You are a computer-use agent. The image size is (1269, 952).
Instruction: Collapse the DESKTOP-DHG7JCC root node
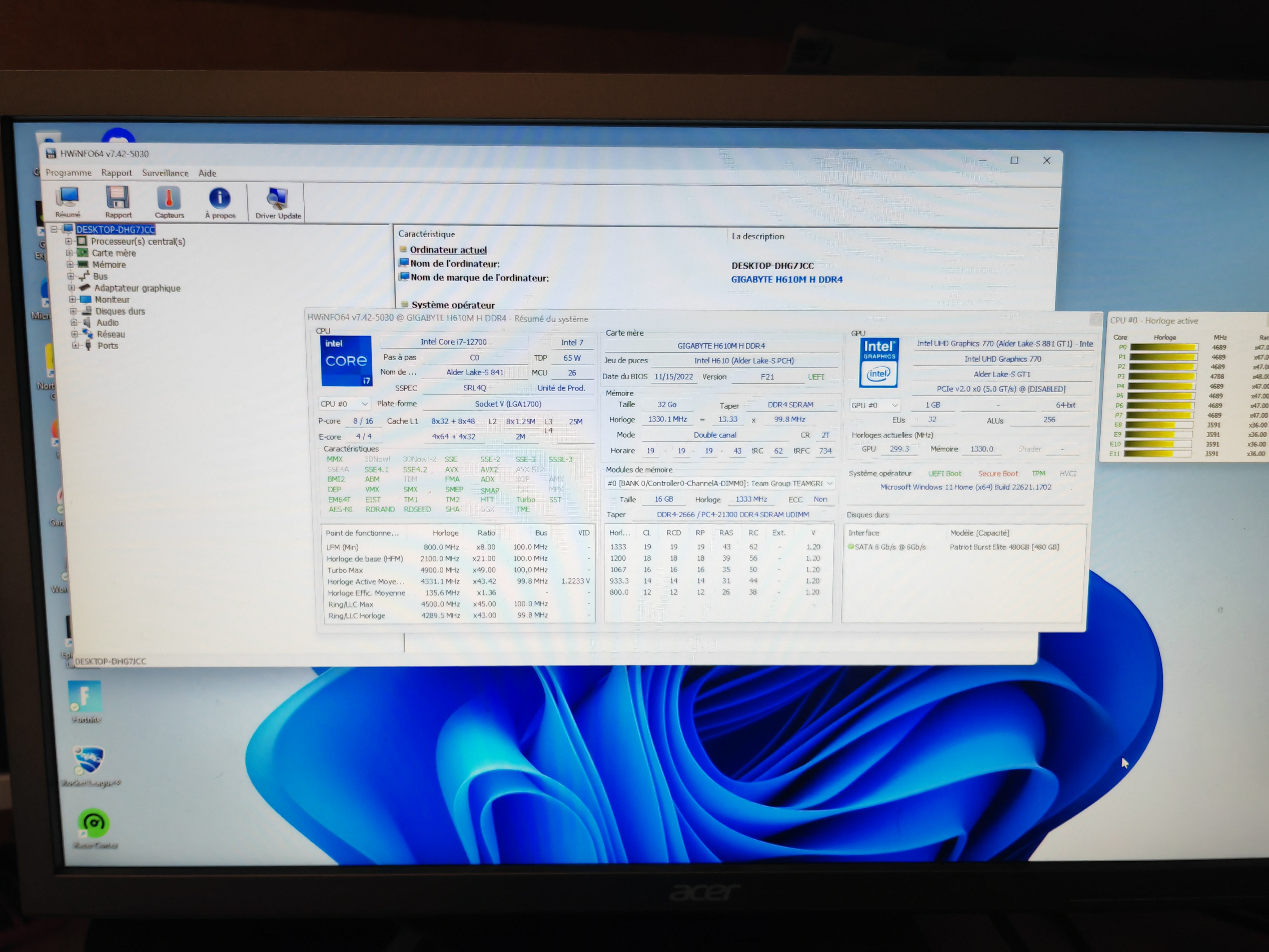[x=54, y=229]
